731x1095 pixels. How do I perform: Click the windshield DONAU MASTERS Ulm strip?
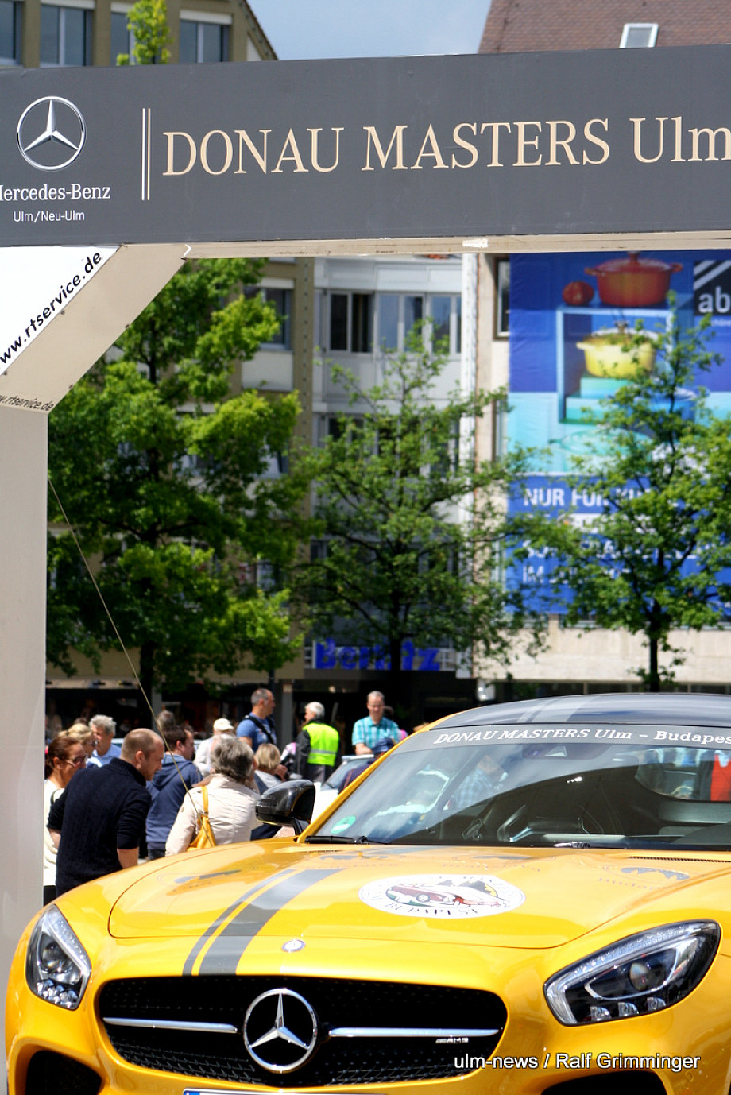coord(580,737)
